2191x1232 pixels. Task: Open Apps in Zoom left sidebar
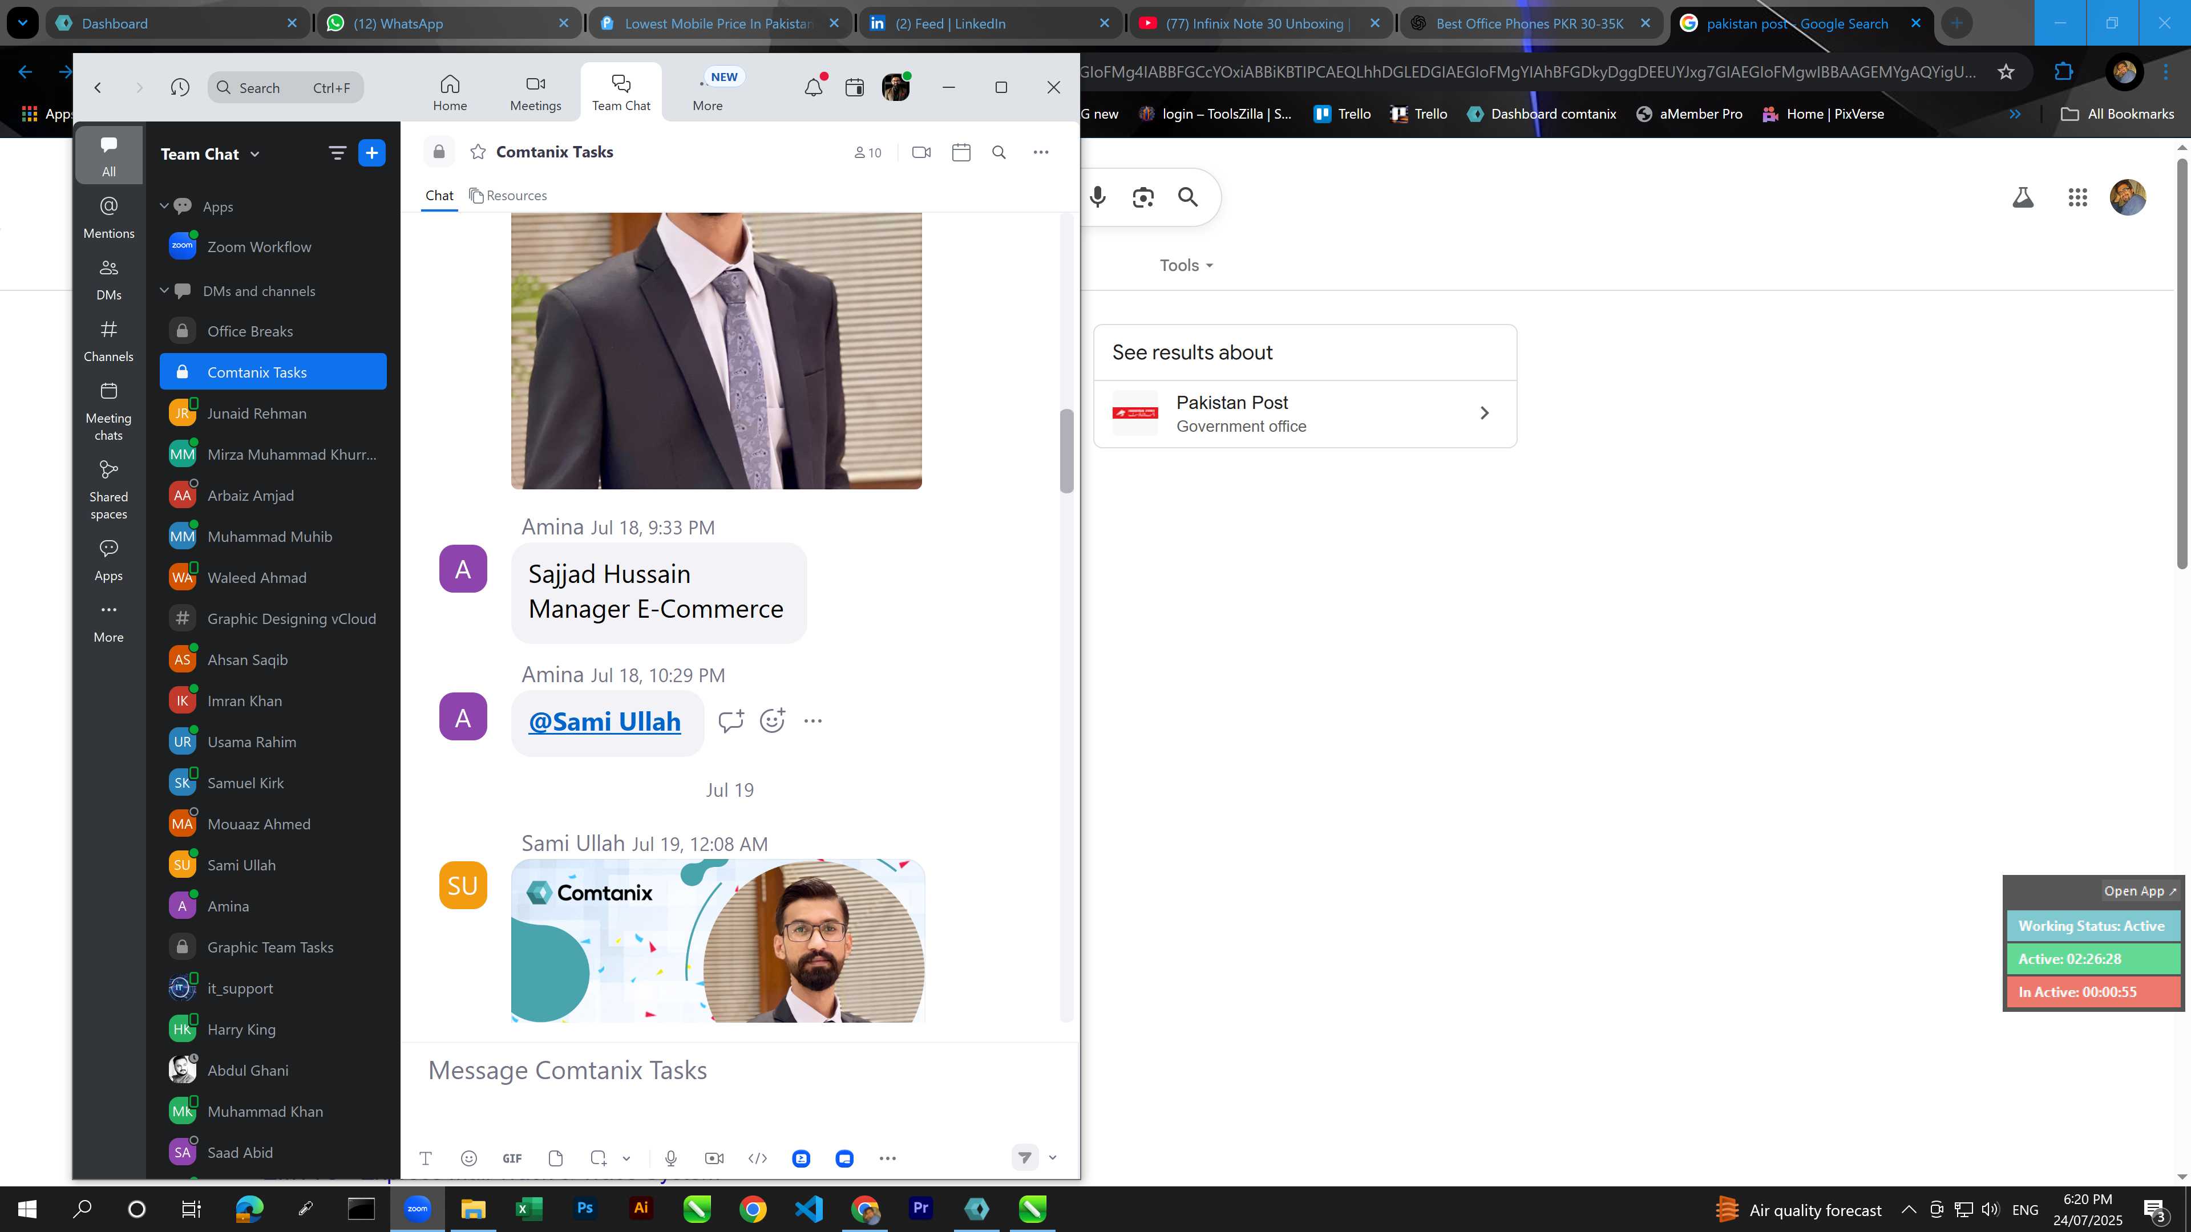[109, 560]
